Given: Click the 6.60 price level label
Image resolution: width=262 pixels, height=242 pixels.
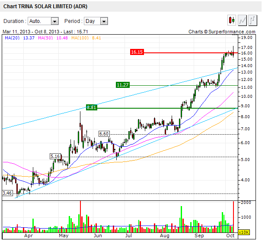Looking at the screenshot, I should 104,134.
